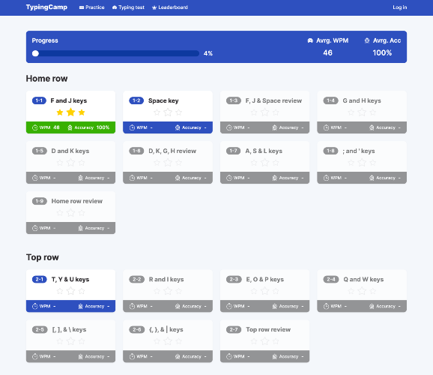Click the R and I keys lesson title
Viewport: 433px width, 375px height.
(x=166, y=279)
